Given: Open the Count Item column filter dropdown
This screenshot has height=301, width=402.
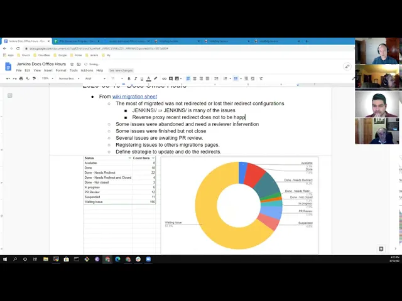Looking at the screenshot, I should coord(153,158).
